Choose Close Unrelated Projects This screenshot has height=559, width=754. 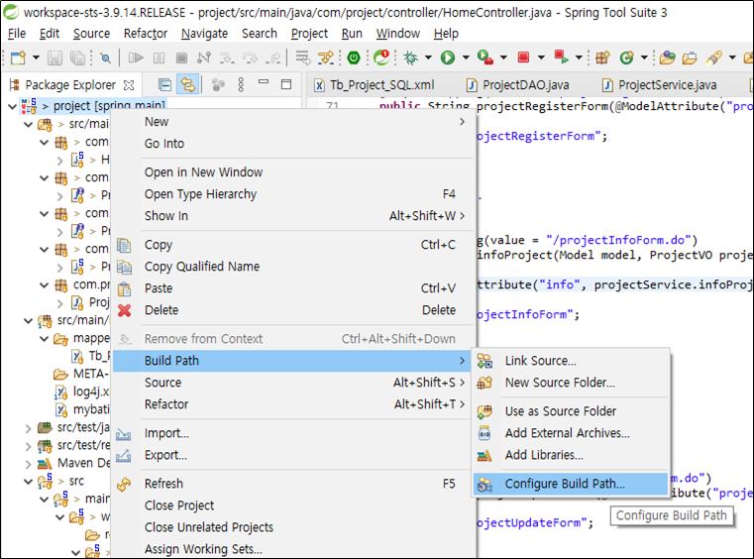tap(293, 527)
